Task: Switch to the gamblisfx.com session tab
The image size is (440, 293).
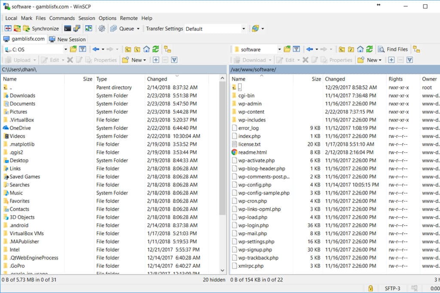Action: point(24,39)
